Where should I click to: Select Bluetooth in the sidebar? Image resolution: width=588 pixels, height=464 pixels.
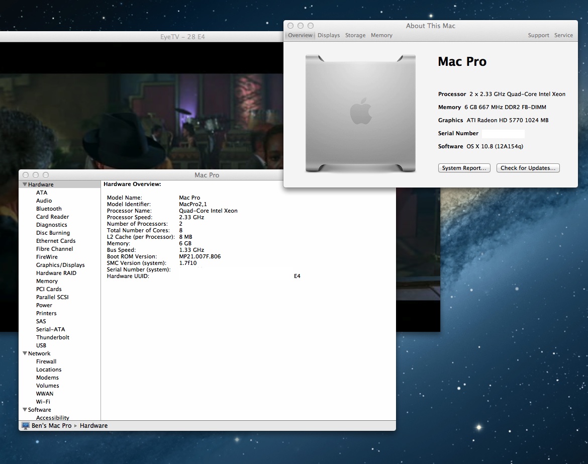click(x=49, y=209)
